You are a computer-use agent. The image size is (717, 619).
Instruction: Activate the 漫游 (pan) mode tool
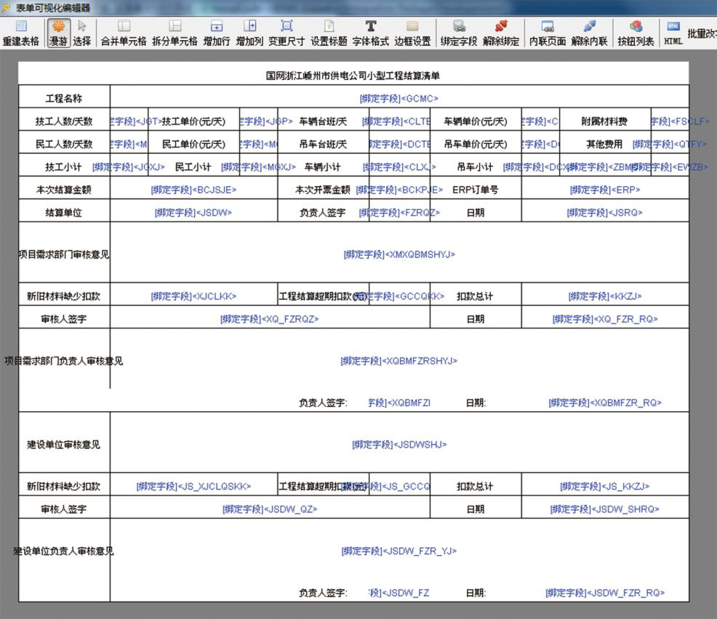[x=58, y=33]
